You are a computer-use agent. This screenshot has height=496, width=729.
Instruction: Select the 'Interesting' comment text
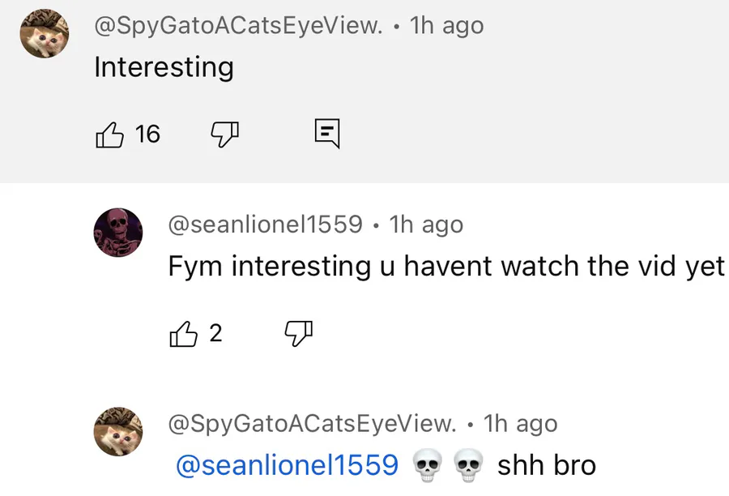coord(164,66)
